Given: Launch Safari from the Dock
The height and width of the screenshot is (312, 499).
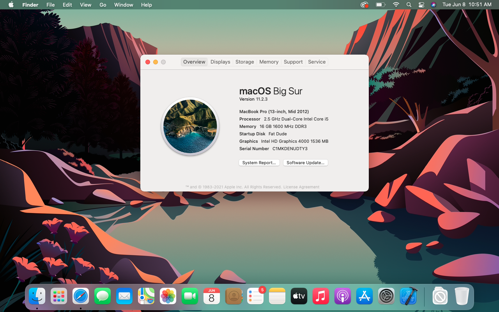Looking at the screenshot, I should [x=81, y=296].
